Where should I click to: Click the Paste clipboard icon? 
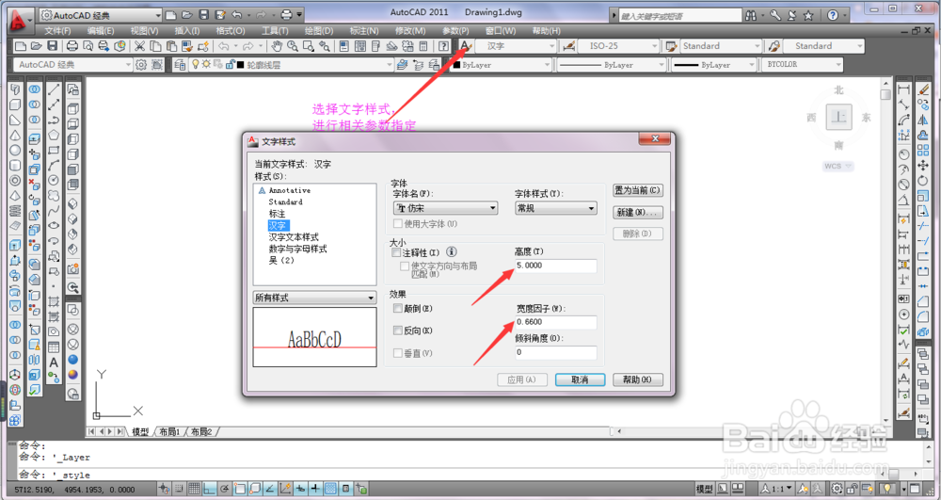pos(171,45)
